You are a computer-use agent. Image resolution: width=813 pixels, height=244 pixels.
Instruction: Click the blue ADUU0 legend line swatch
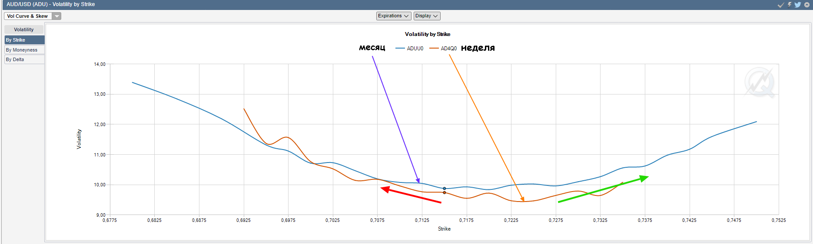click(x=400, y=49)
